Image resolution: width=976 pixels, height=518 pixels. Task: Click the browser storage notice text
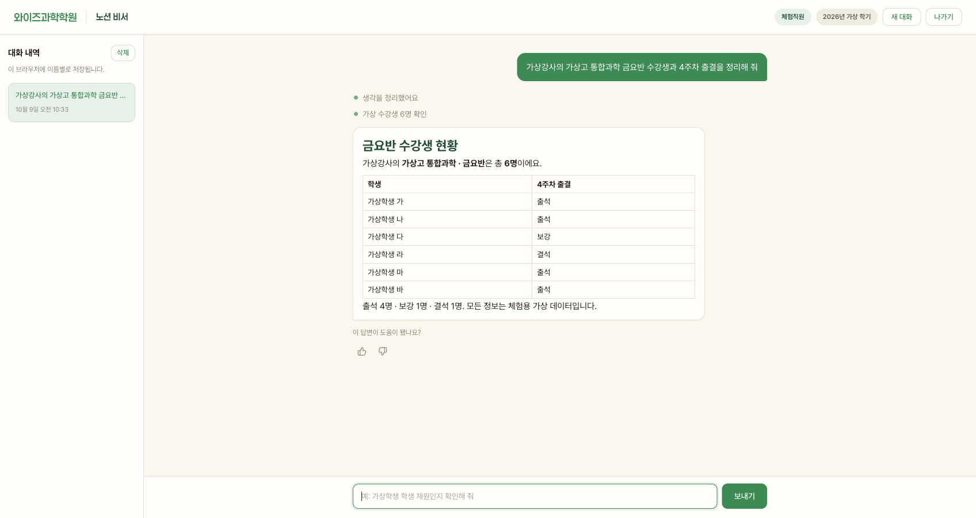point(56,70)
